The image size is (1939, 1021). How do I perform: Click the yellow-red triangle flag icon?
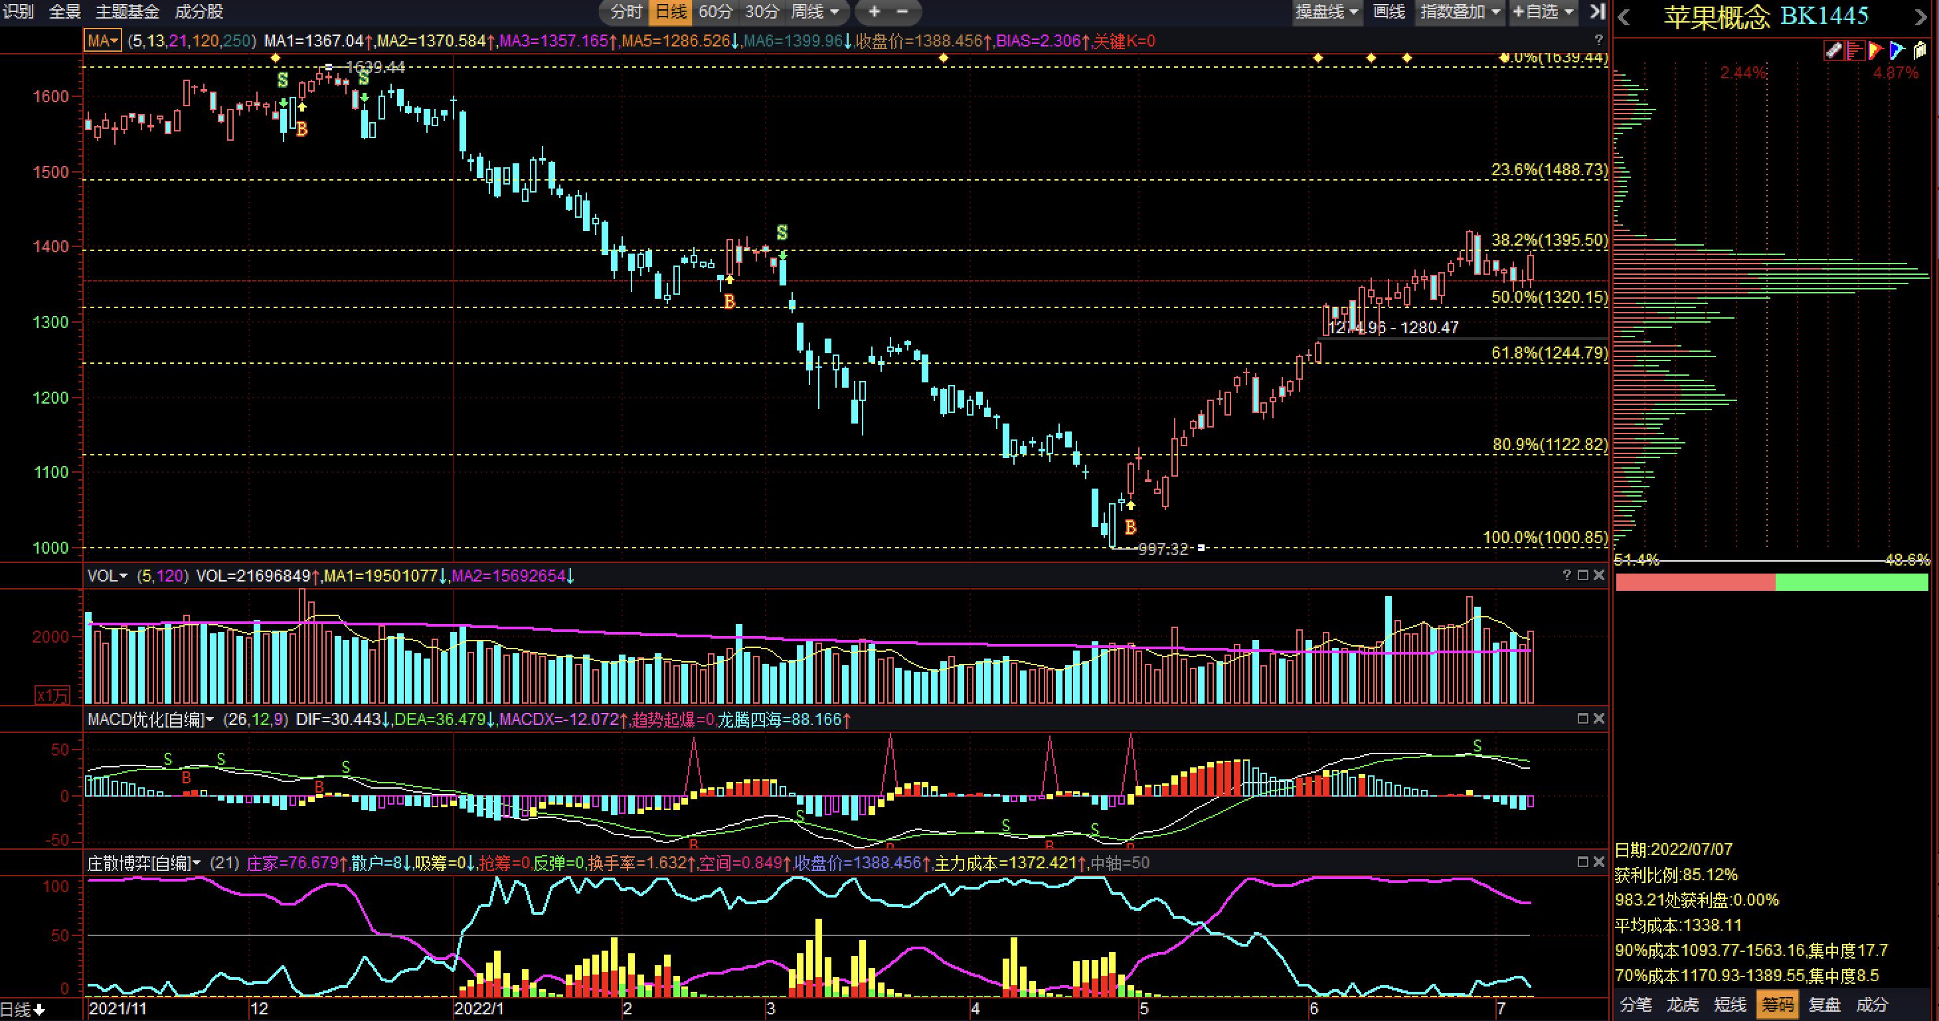tap(1875, 50)
